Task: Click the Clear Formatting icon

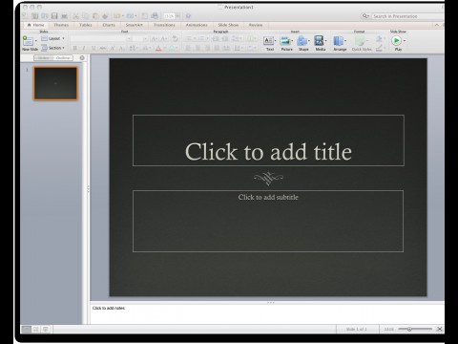Action: coord(175,39)
